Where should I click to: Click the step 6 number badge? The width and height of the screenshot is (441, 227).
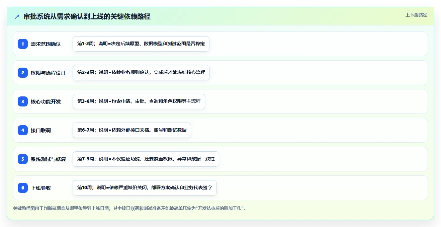tap(23, 188)
